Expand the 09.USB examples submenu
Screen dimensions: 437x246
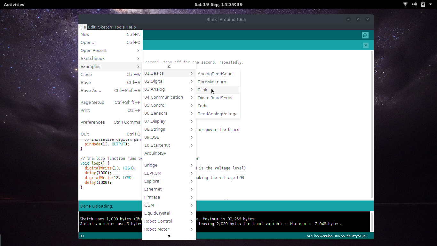coord(169,137)
